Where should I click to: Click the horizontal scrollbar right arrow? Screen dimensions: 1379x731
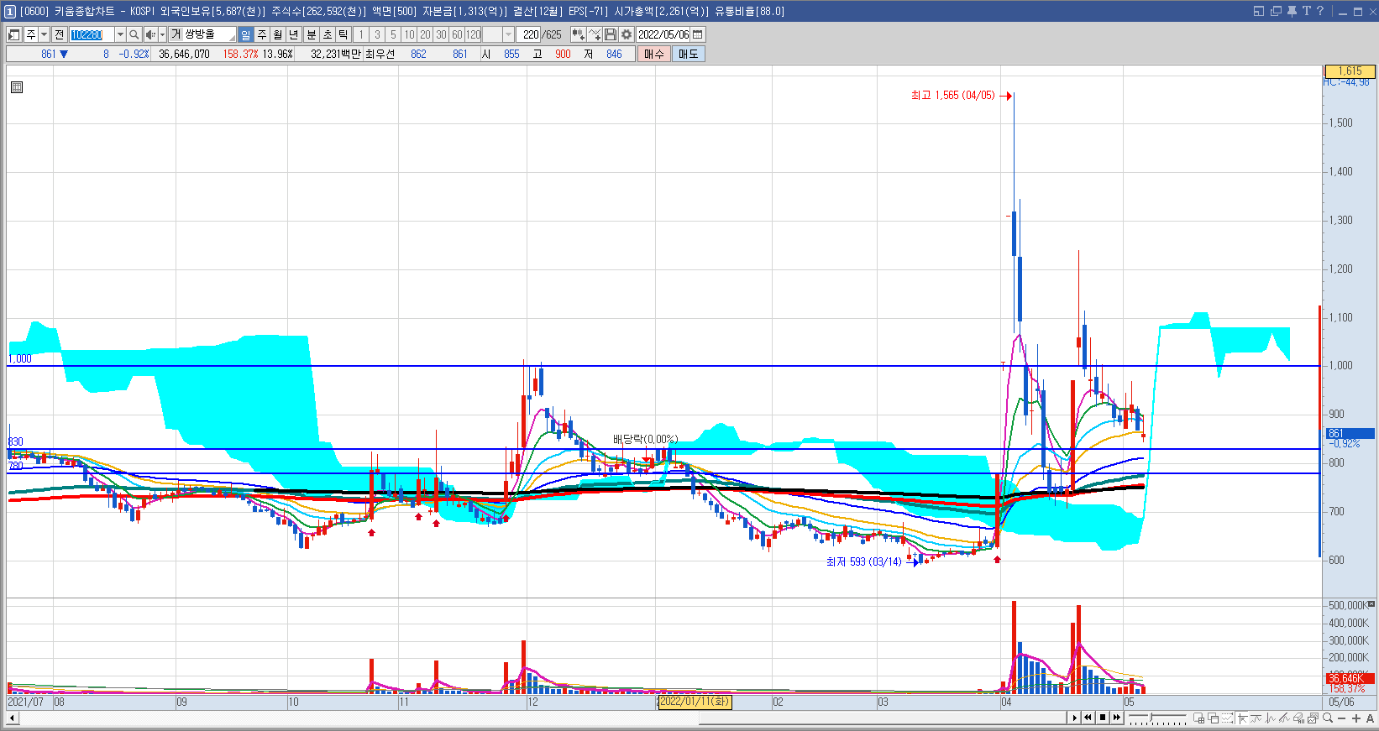[1074, 718]
